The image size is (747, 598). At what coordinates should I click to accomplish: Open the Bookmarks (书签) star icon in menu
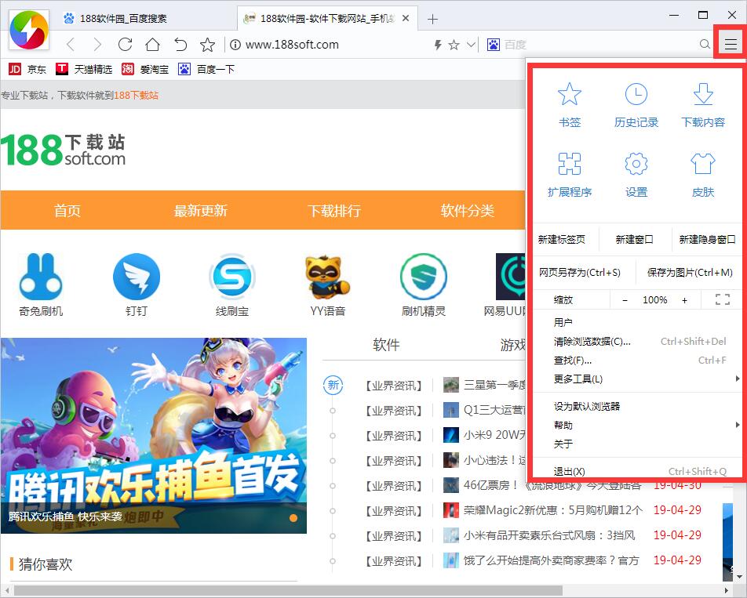(x=569, y=96)
